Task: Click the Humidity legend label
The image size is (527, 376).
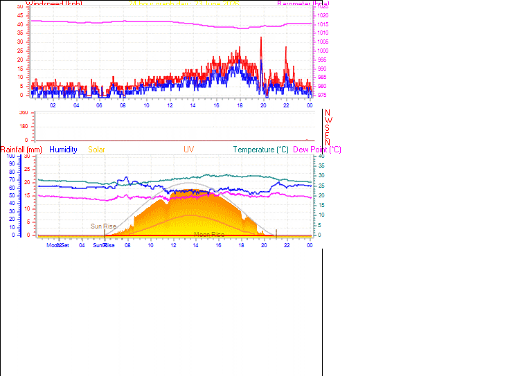Action: pos(63,150)
